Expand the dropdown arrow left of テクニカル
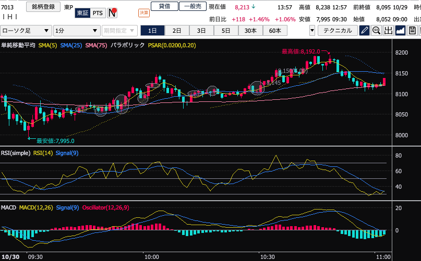The height and width of the screenshot is (261, 421). pyautogui.click(x=312, y=31)
